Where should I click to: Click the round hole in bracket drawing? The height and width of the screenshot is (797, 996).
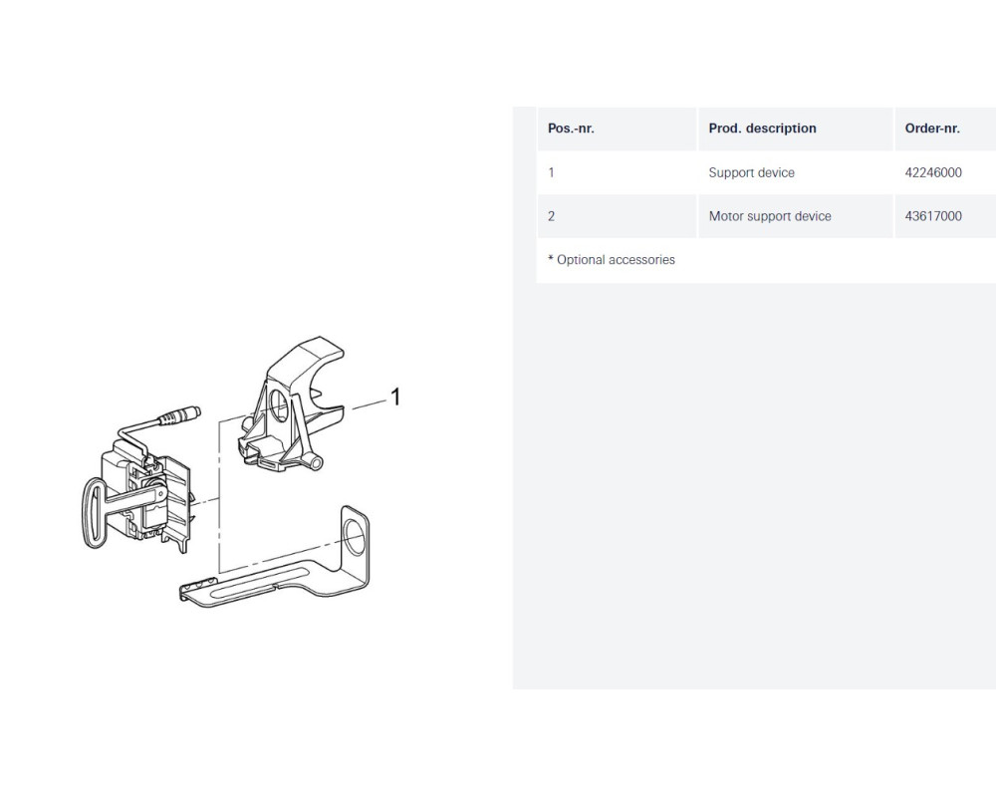(354, 535)
